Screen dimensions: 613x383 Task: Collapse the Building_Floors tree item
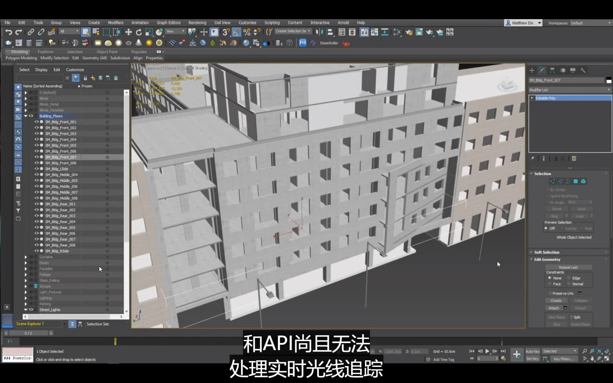26,116
